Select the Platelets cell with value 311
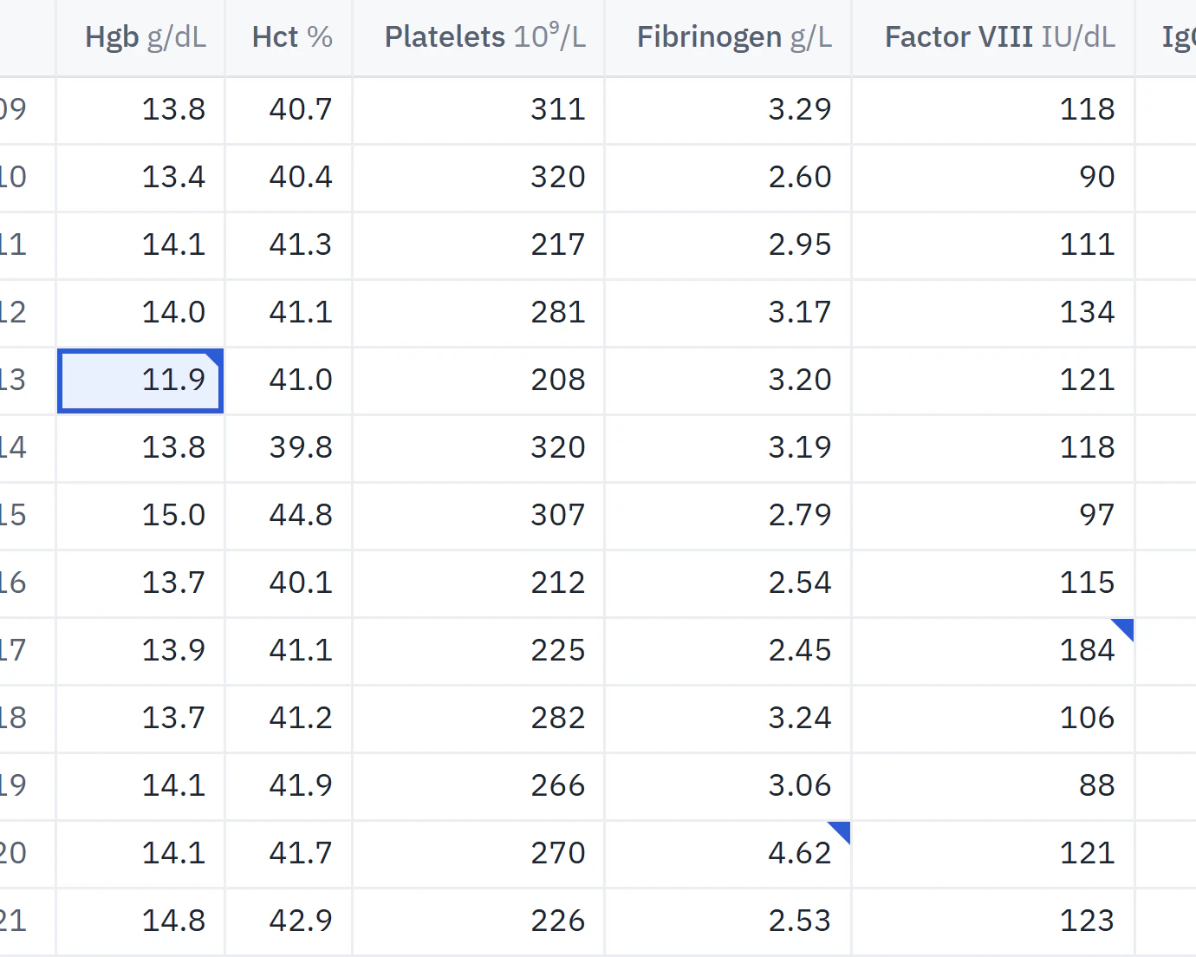 click(x=478, y=110)
